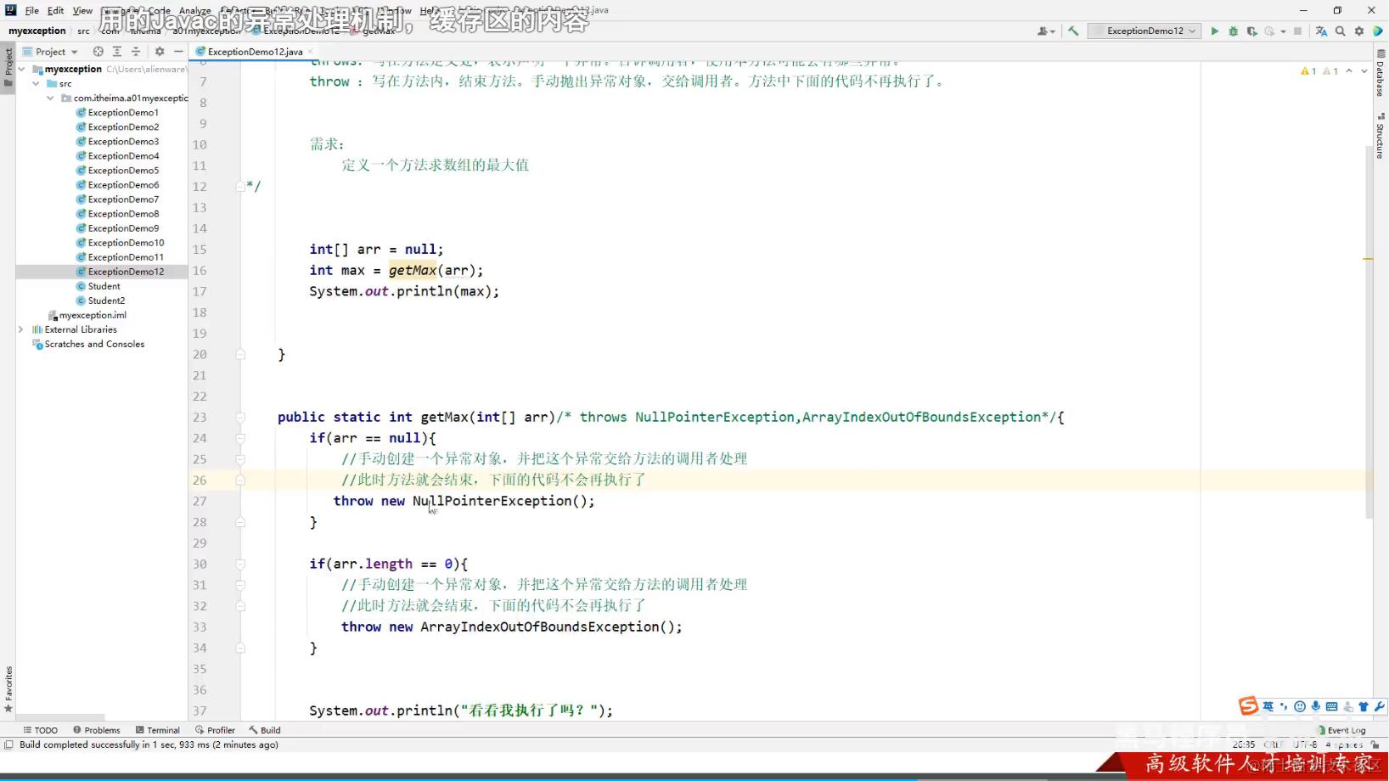
Task: Collapse the com.itheima.a01myexception package node
Action: [50, 98]
